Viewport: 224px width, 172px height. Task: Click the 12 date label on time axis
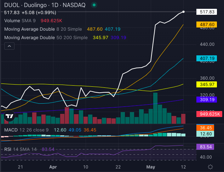click(x=183, y=167)
